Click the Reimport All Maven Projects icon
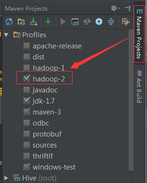 click(x=9, y=22)
